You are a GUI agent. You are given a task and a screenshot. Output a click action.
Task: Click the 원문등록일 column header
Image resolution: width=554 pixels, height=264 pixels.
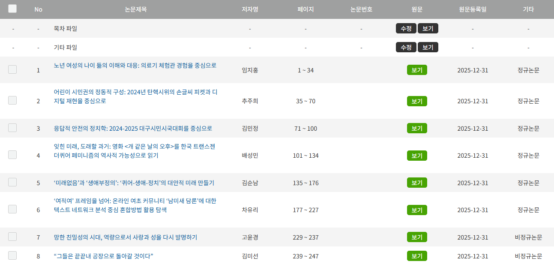point(473,9)
